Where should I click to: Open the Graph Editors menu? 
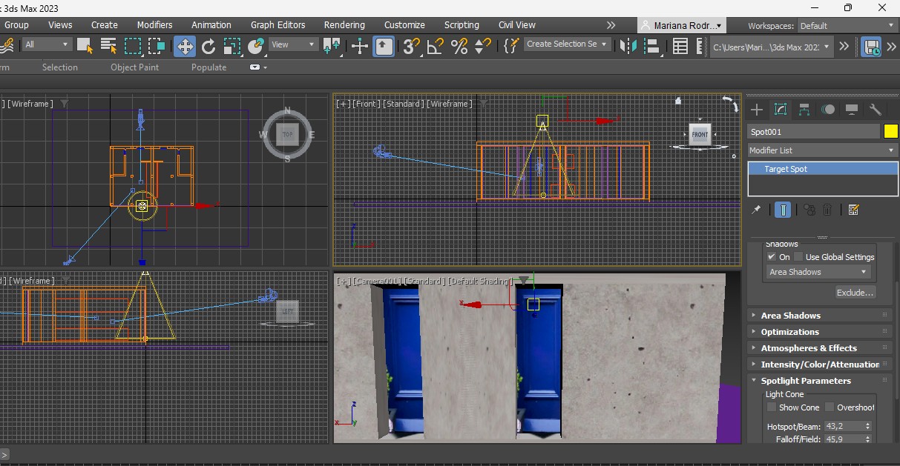point(277,25)
